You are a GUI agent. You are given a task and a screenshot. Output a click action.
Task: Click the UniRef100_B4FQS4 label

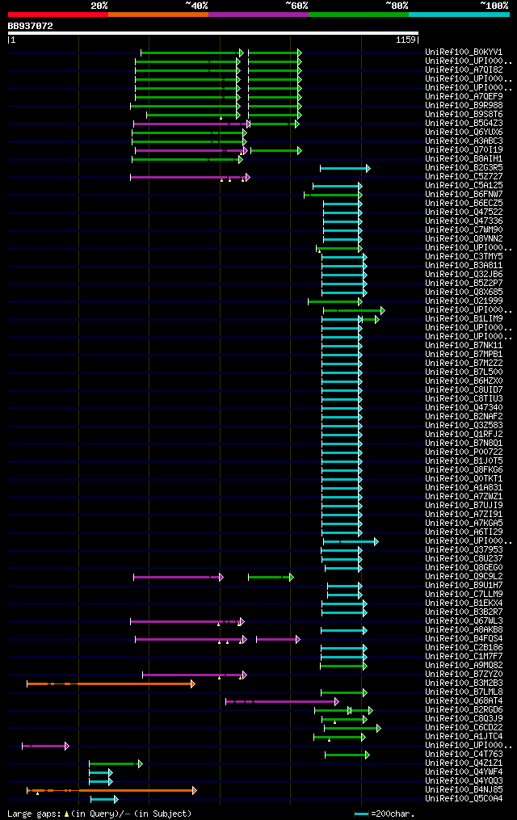click(x=464, y=638)
